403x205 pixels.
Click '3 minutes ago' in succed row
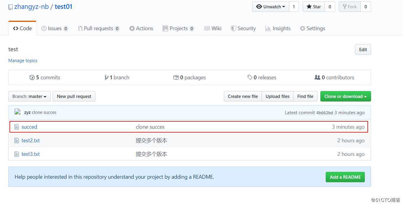pyautogui.click(x=348, y=127)
